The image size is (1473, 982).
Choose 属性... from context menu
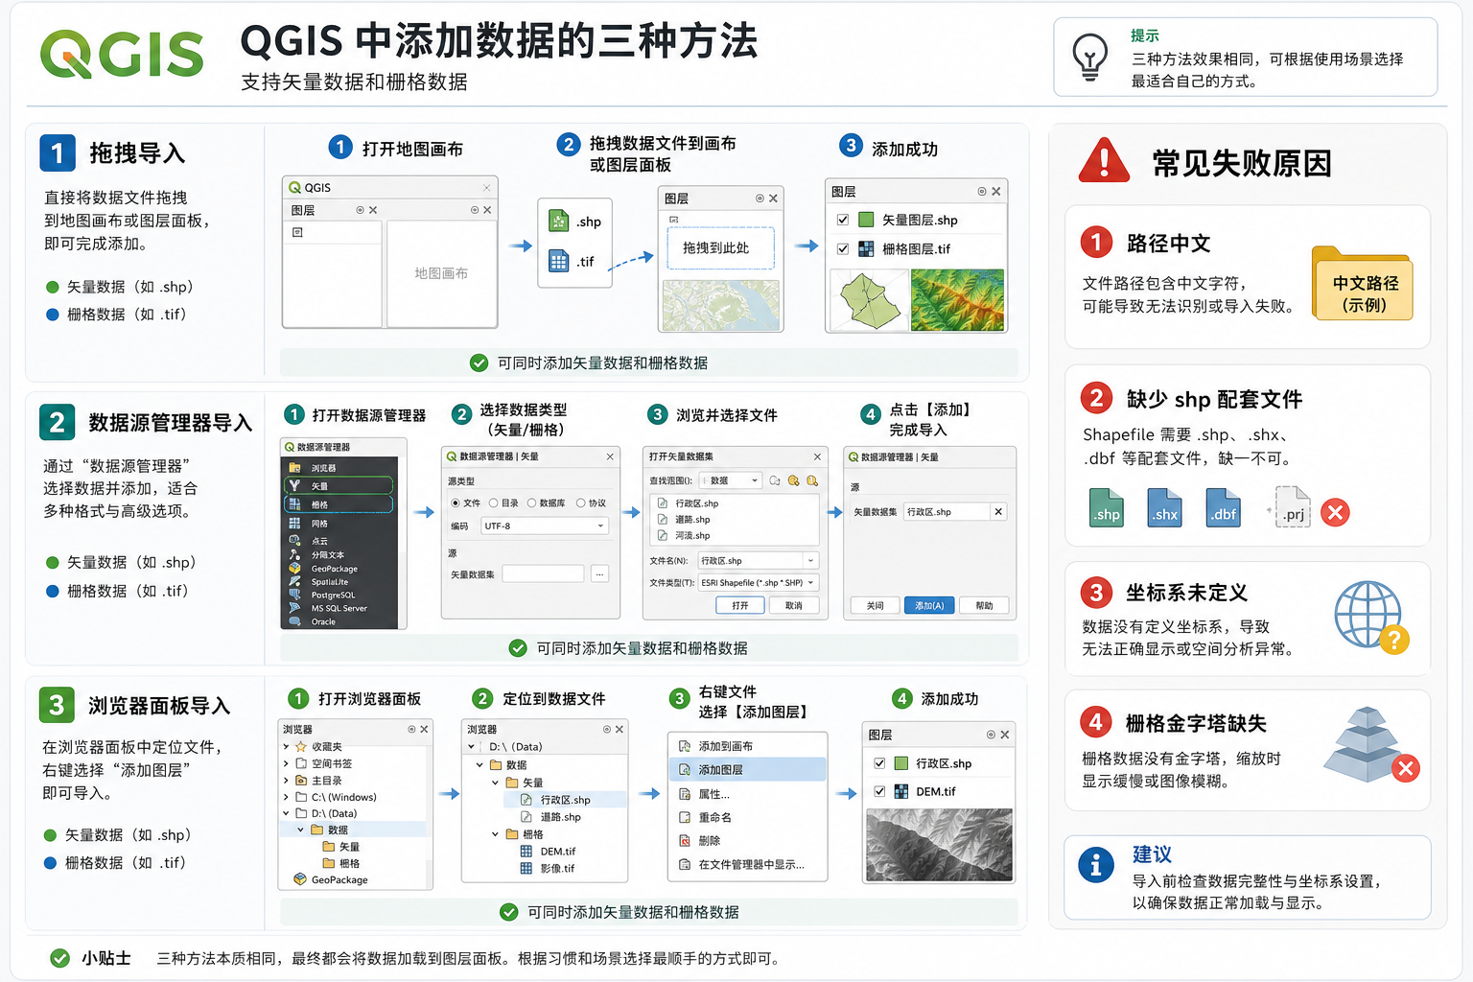(x=747, y=794)
